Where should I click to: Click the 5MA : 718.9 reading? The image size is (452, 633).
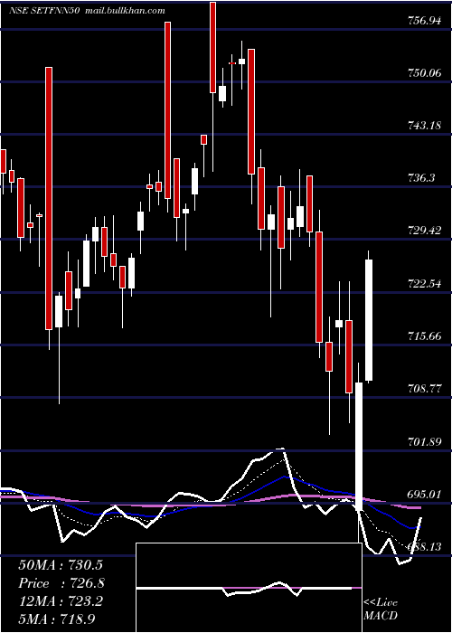(57, 619)
